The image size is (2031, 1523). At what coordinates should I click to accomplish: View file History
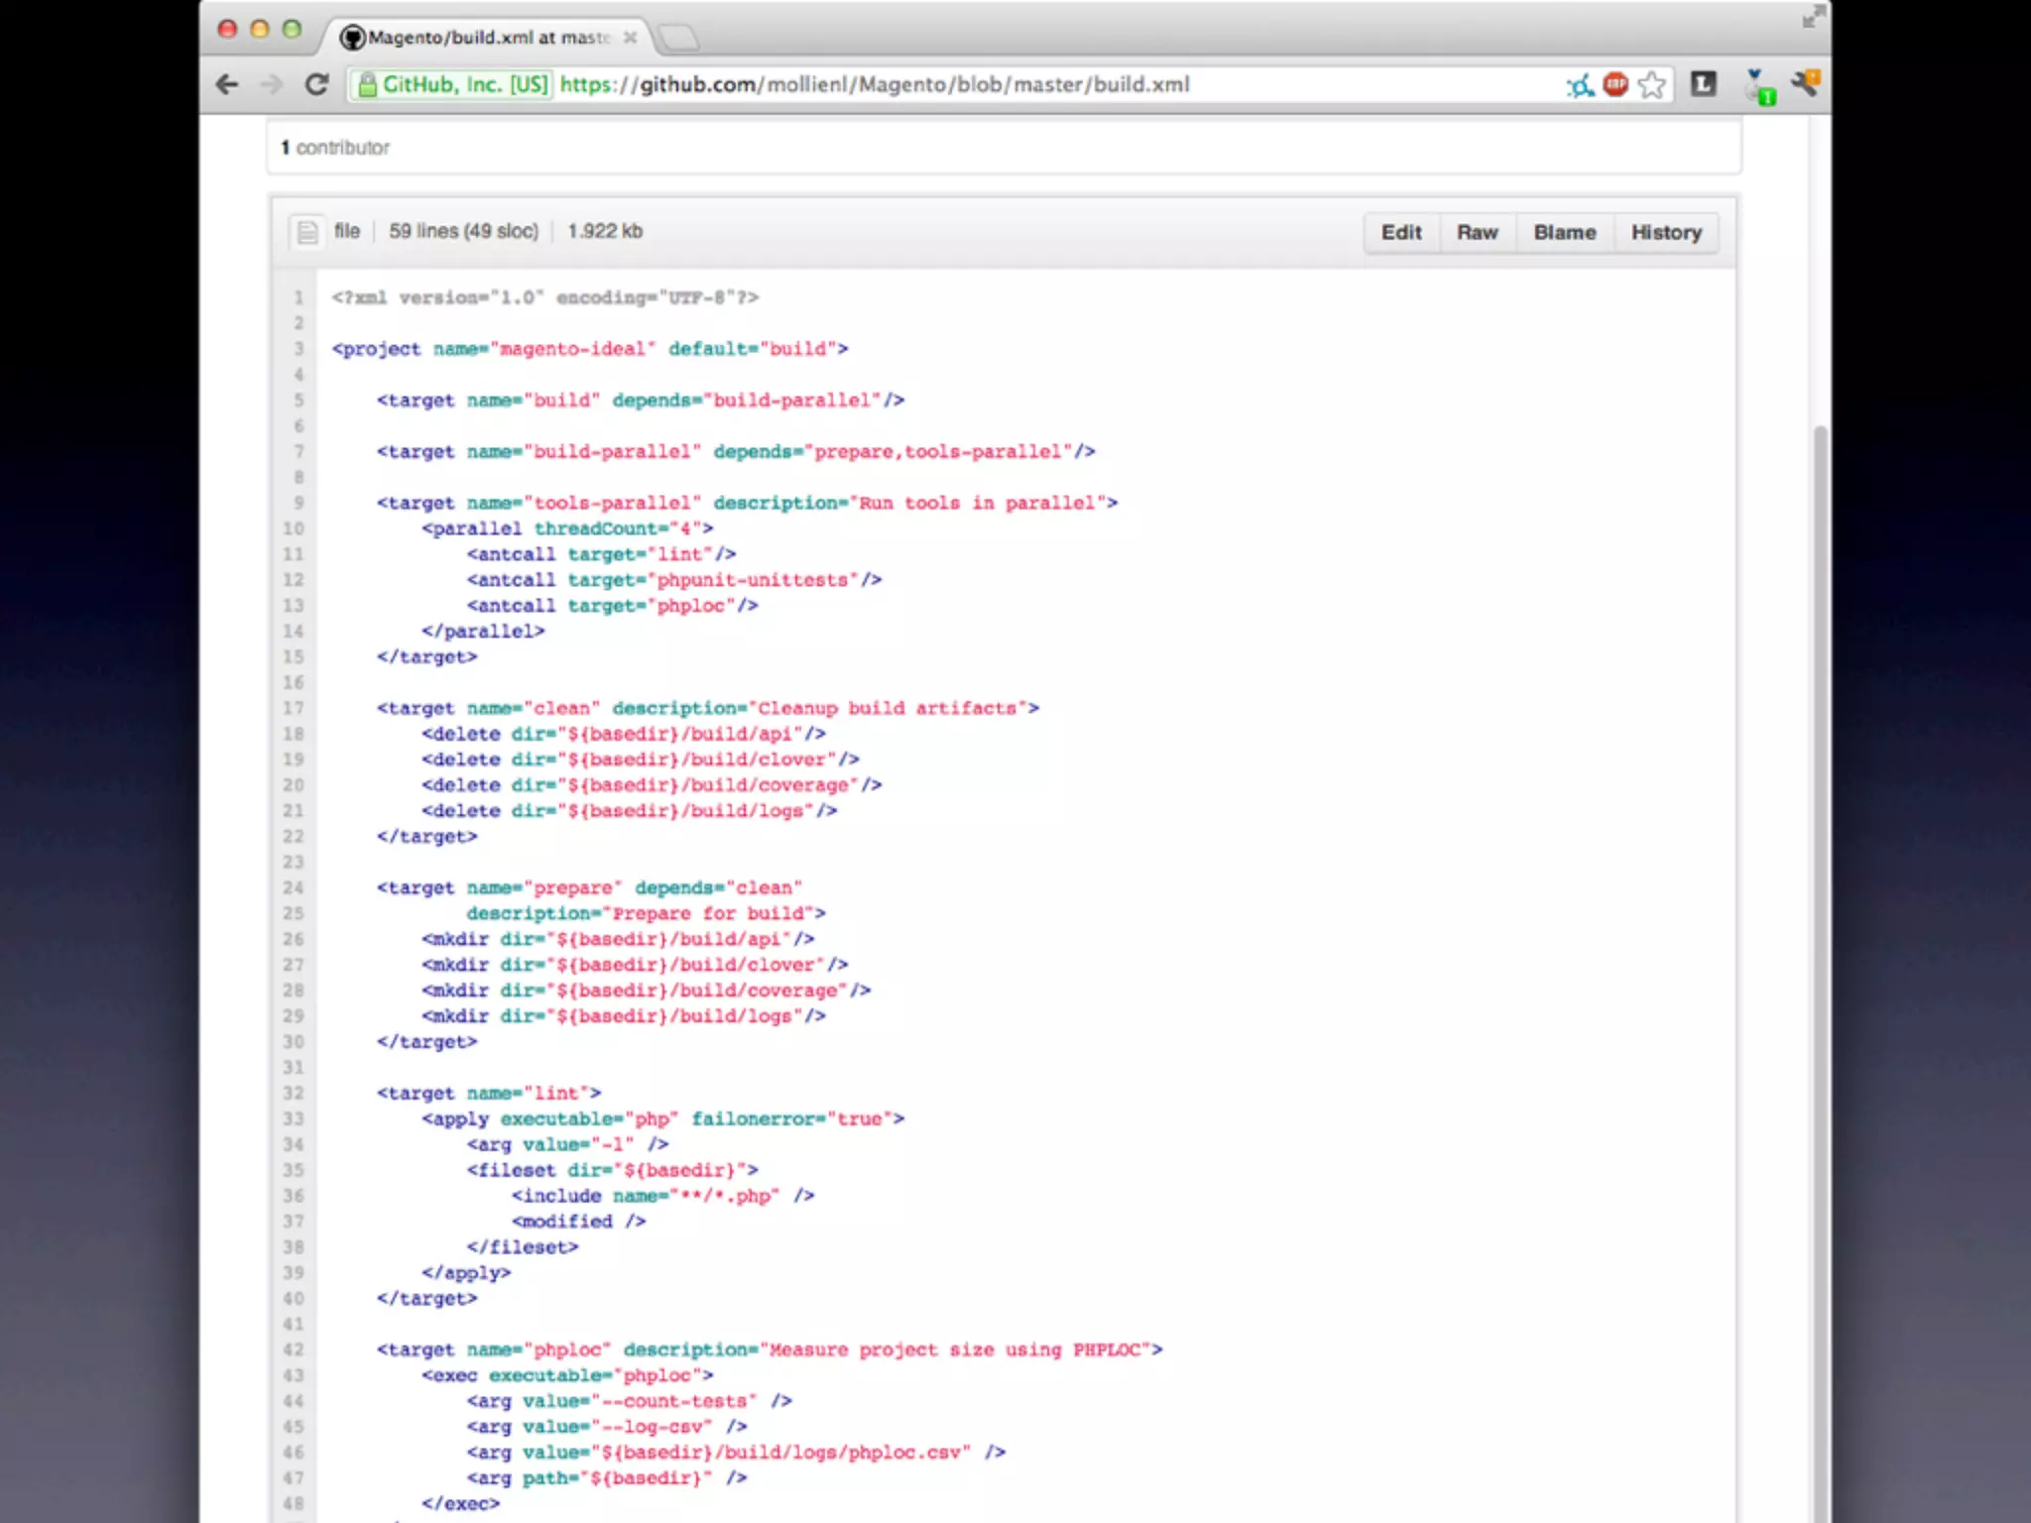(x=1666, y=233)
